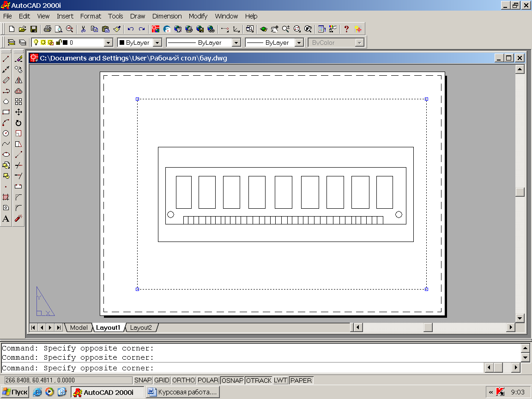Screen dimensions: 532x399
Task: Expand the linetype ByLayer dropdown
Action: click(236, 43)
